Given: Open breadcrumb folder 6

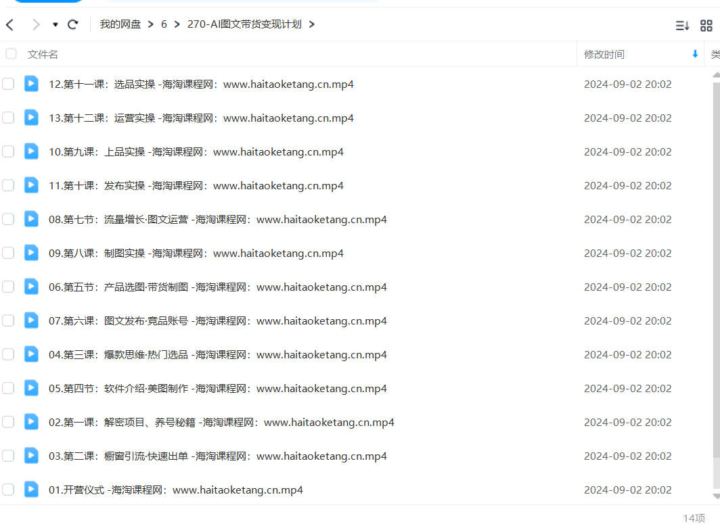Looking at the screenshot, I should point(164,24).
